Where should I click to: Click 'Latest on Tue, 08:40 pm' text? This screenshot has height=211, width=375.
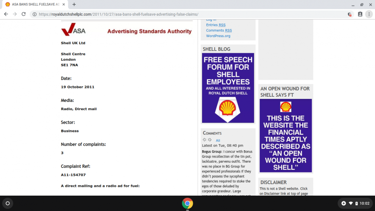tap(222, 145)
